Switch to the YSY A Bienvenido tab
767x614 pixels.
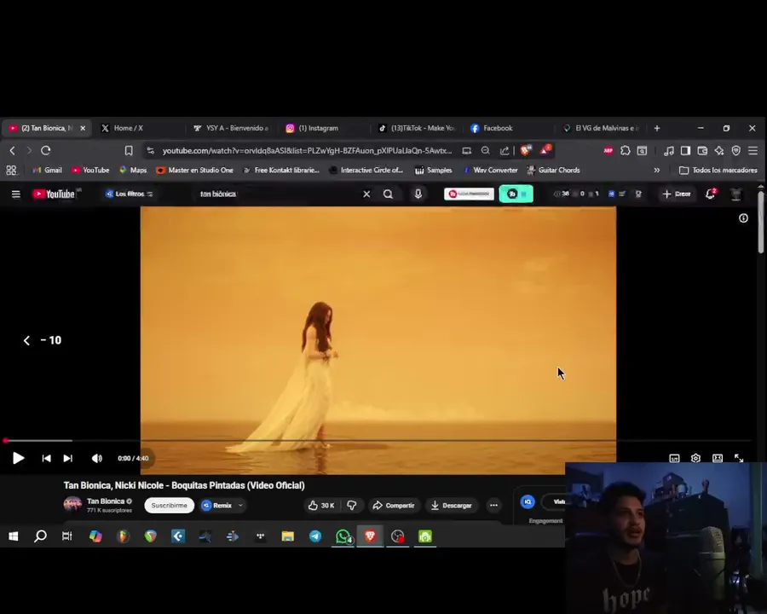tap(233, 128)
